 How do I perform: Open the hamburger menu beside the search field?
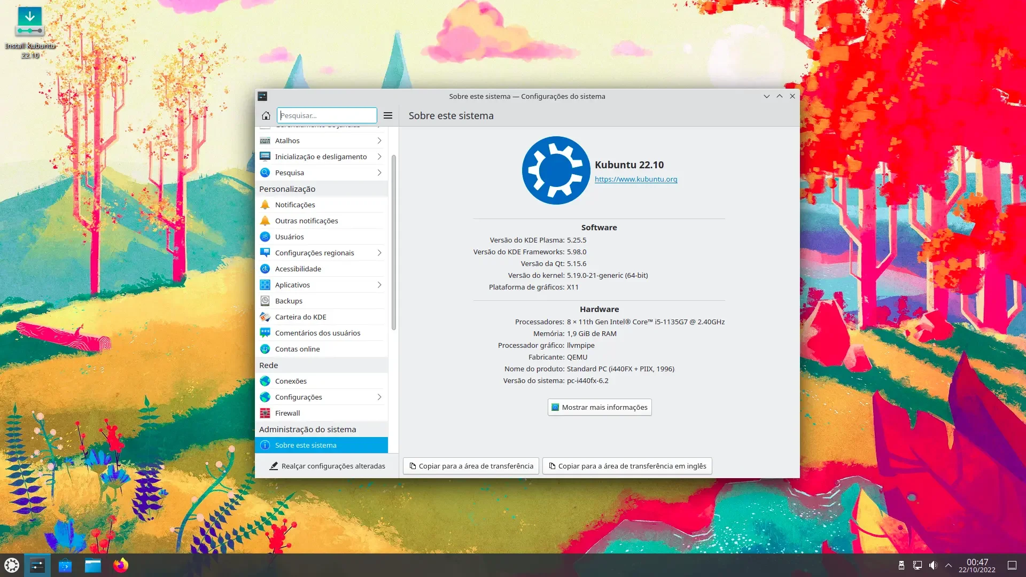pos(388,115)
